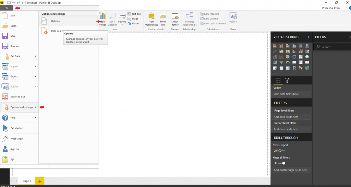The height and width of the screenshot is (187, 351).
Task: Select the clustered column chart visual
Action: tap(294, 46)
